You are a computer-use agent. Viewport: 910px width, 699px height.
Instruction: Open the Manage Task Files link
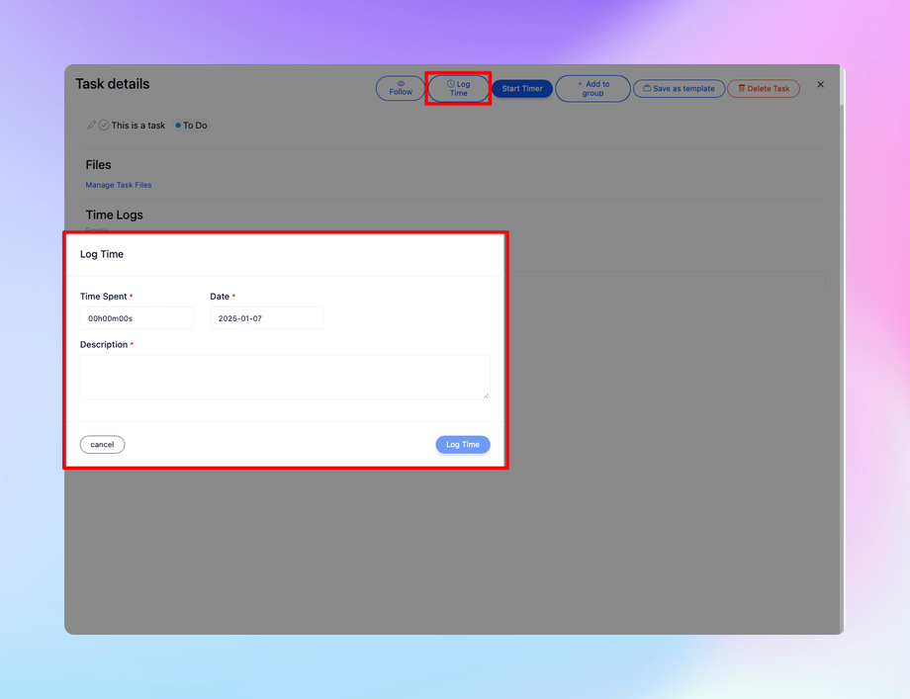tap(119, 185)
